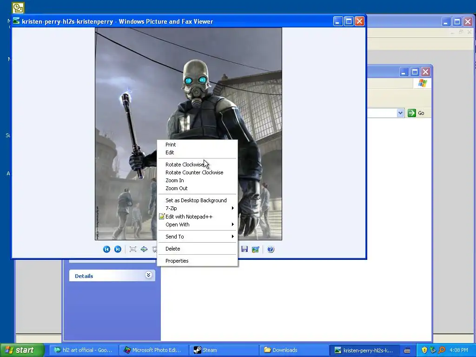Switch to hl2 art official Google taskbar button
The image size is (476, 357).
pos(83,350)
